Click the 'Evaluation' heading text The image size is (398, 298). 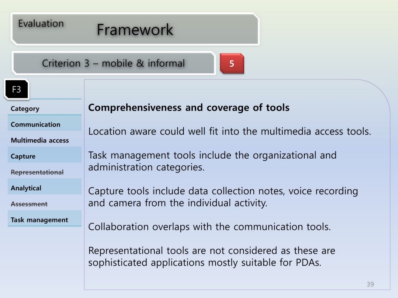[x=41, y=24]
